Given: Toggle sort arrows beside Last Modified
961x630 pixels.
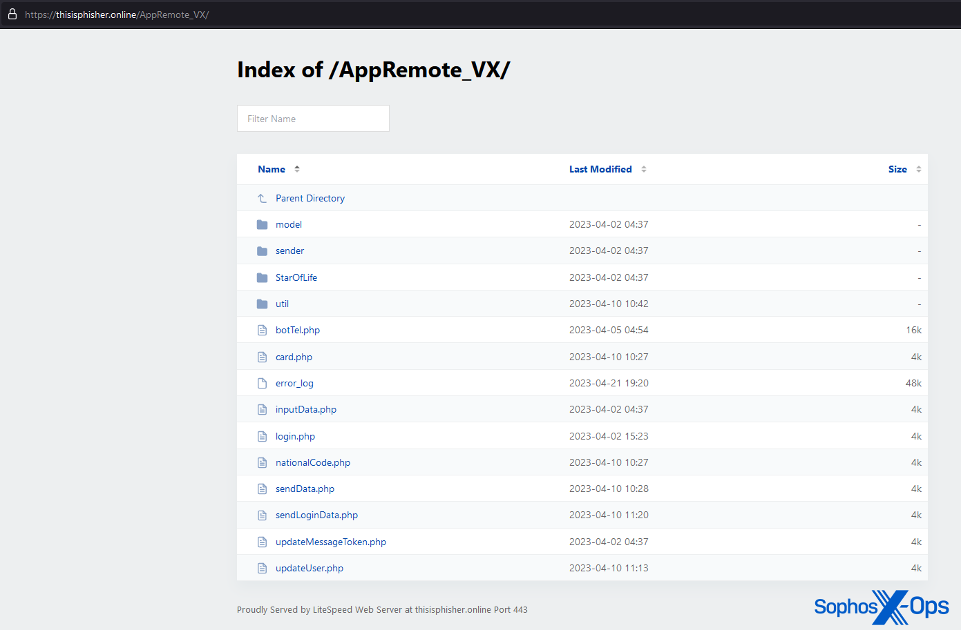Looking at the screenshot, I should [x=644, y=169].
